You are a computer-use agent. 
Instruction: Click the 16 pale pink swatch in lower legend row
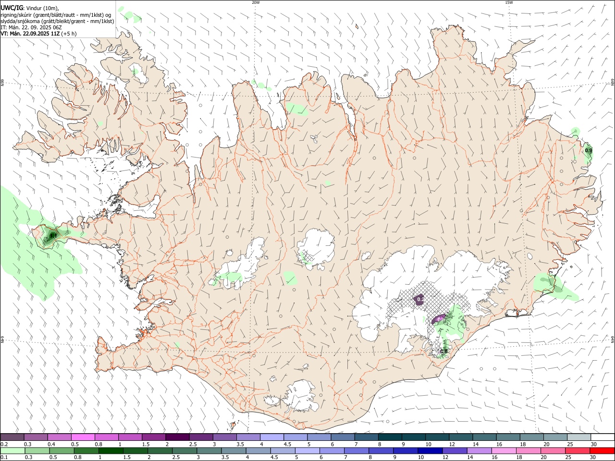click(x=504, y=450)
